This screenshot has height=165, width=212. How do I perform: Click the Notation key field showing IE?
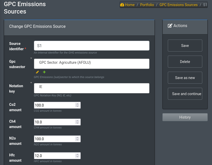pyautogui.click(x=92, y=88)
